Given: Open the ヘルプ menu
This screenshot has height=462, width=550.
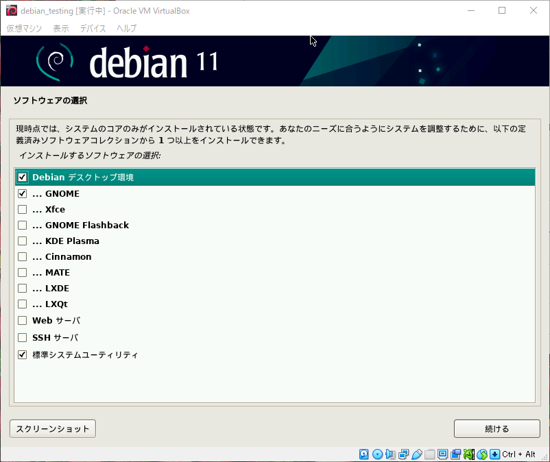Looking at the screenshot, I should pos(127,28).
